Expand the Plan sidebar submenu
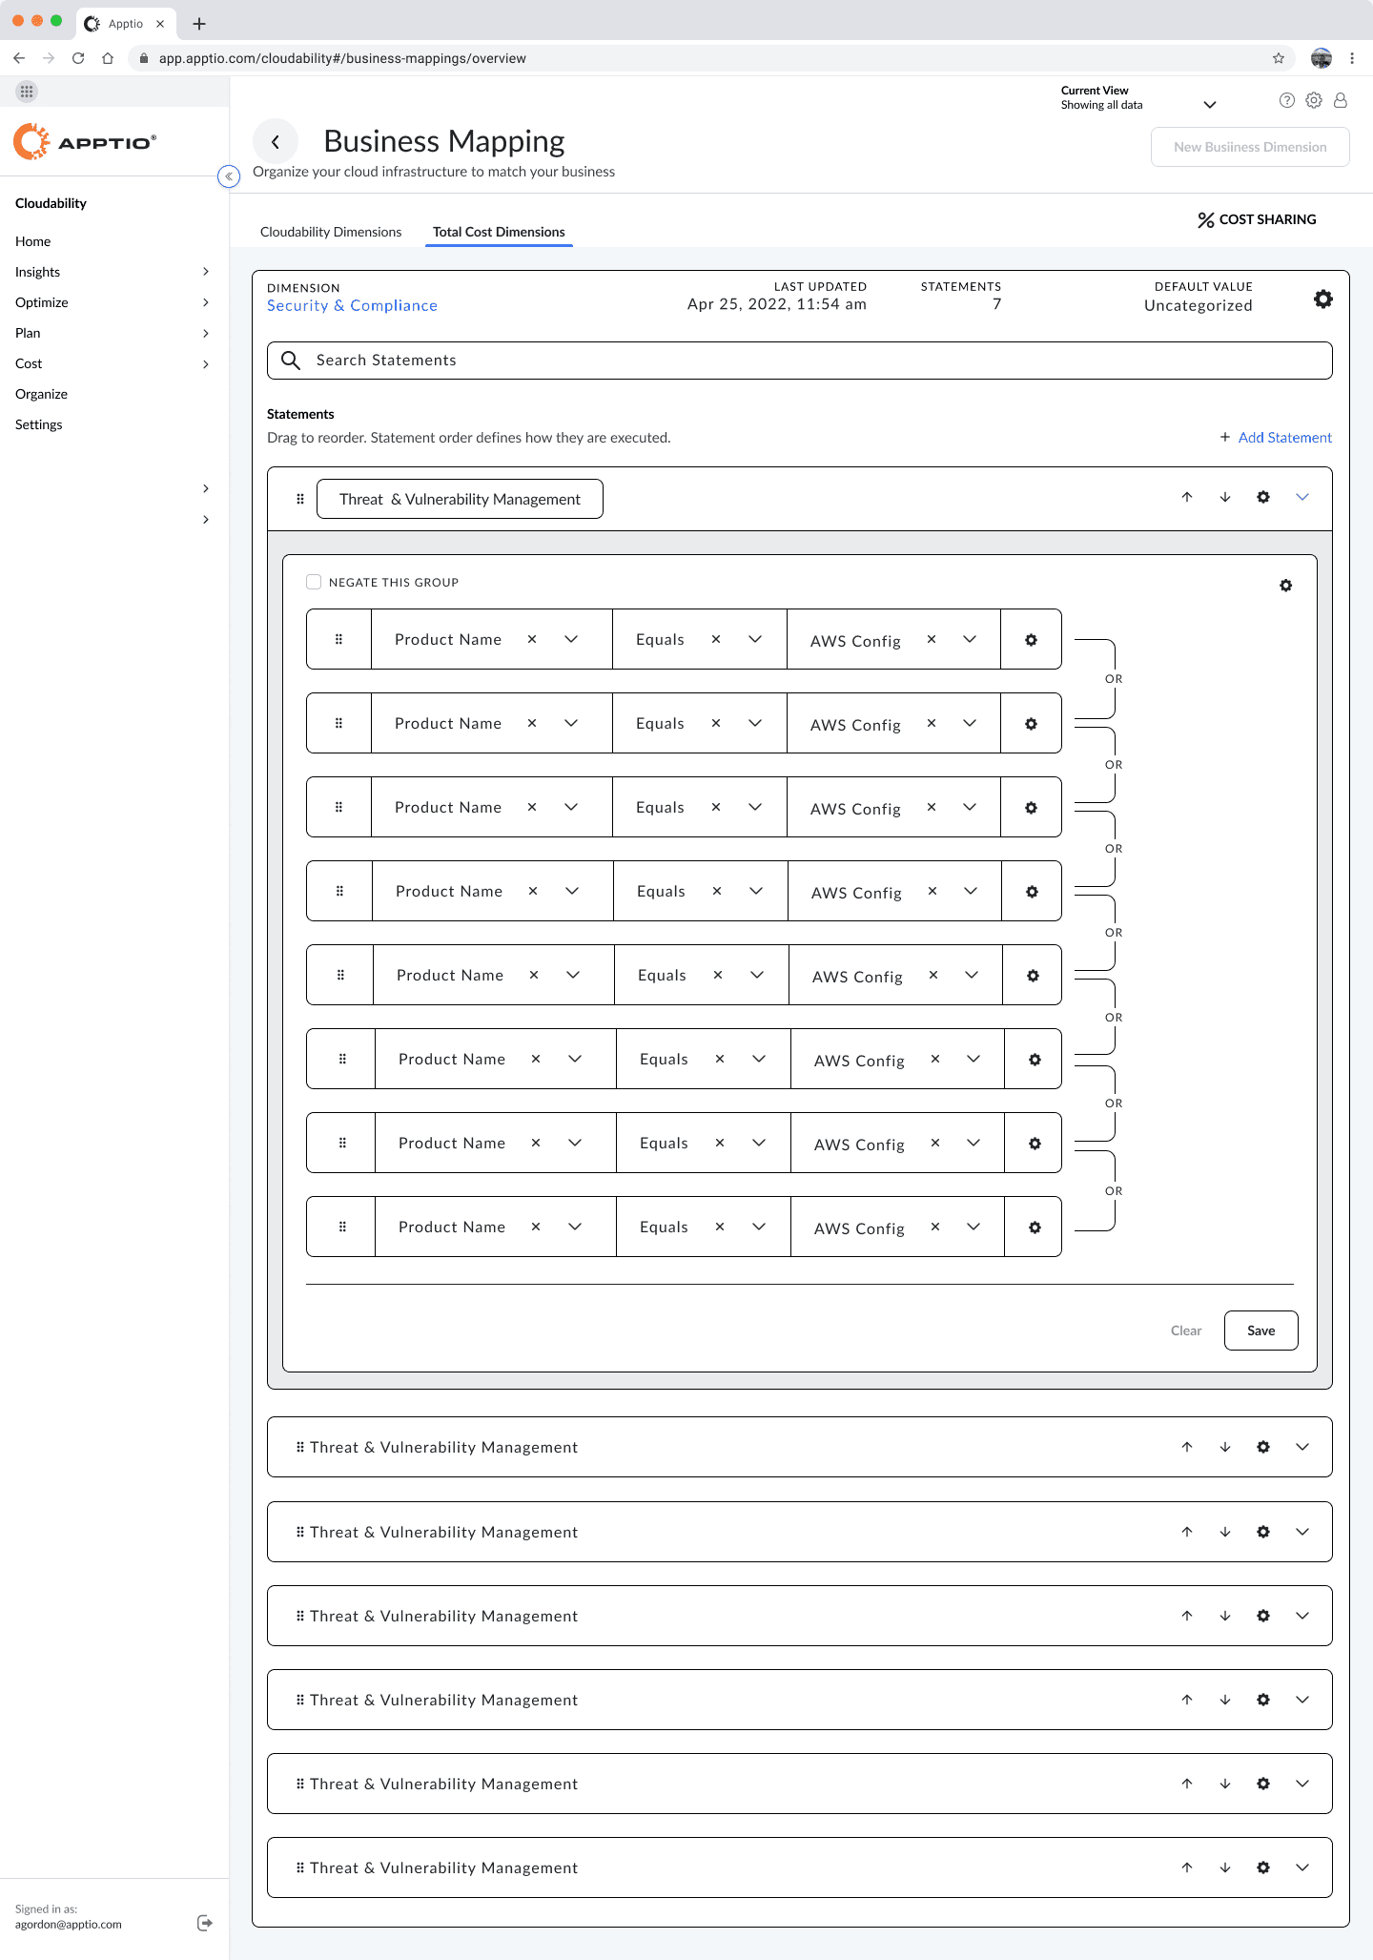The height and width of the screenshot is (1960, 1373). tap(206, 333)
